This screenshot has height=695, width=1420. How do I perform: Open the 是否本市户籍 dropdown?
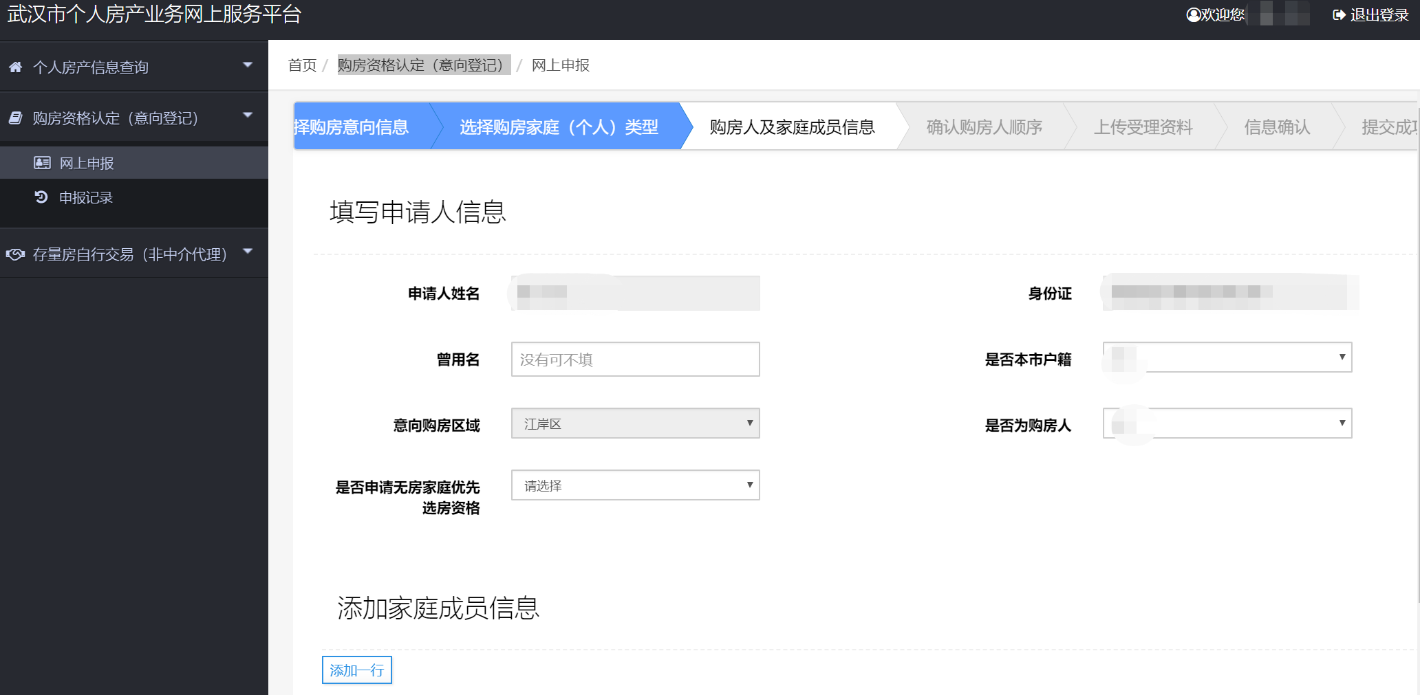1227,357
